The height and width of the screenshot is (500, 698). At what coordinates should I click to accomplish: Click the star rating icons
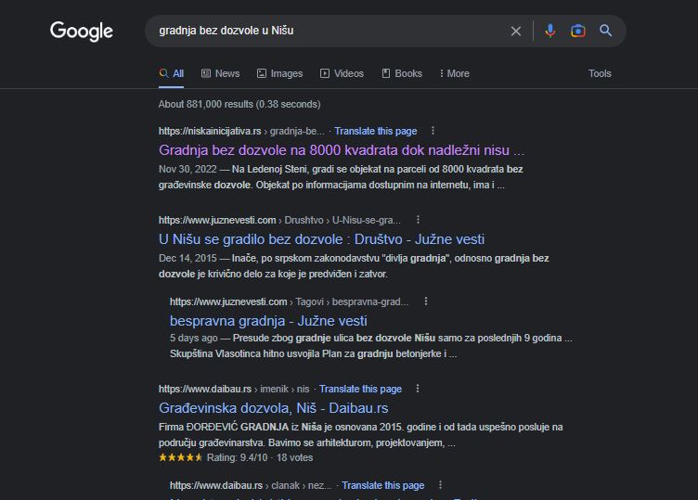click(181, 457)
